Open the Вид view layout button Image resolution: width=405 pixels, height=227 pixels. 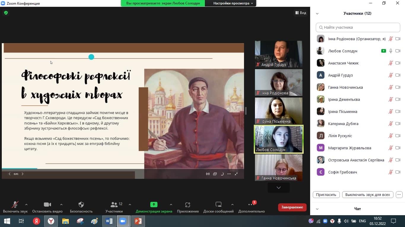tap(301, 13)
